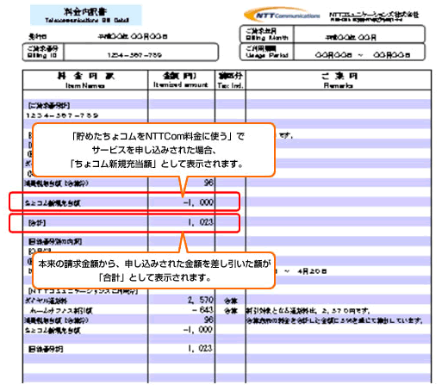Viewport: 448px width, 391px height.
Task: Click the Billing Month label
Action: click(267, 34)
